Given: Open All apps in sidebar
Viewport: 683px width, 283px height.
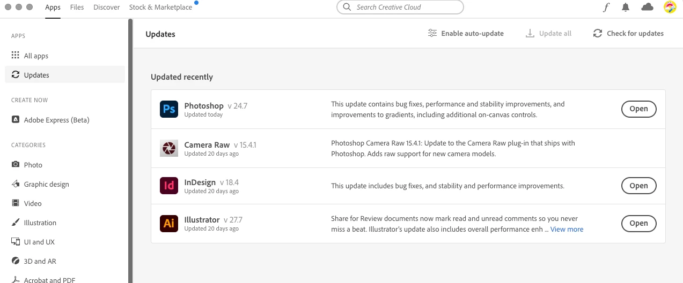Looking at the screenshot, I should pos(65,56).
